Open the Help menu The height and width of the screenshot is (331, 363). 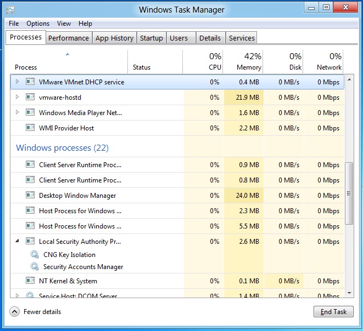85,24
